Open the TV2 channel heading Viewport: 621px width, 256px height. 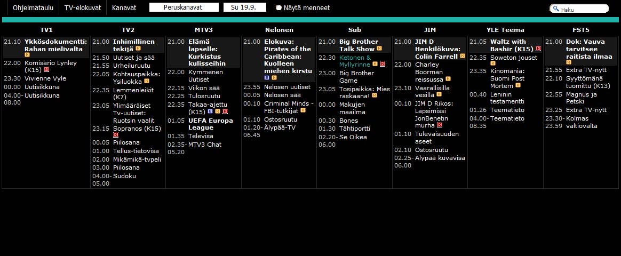click(x=128, y=30)
